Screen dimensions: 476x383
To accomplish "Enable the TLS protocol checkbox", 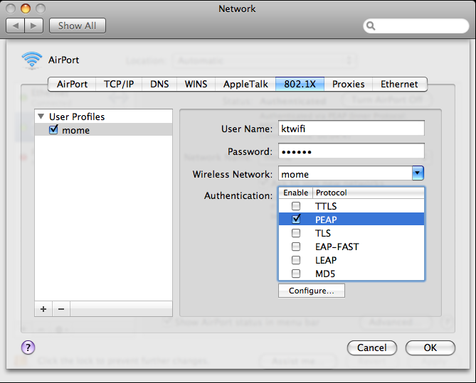I will click(x=296, y=233).
